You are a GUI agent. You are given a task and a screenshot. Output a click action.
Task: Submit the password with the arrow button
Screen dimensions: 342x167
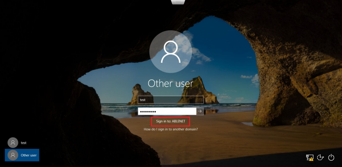200,111
